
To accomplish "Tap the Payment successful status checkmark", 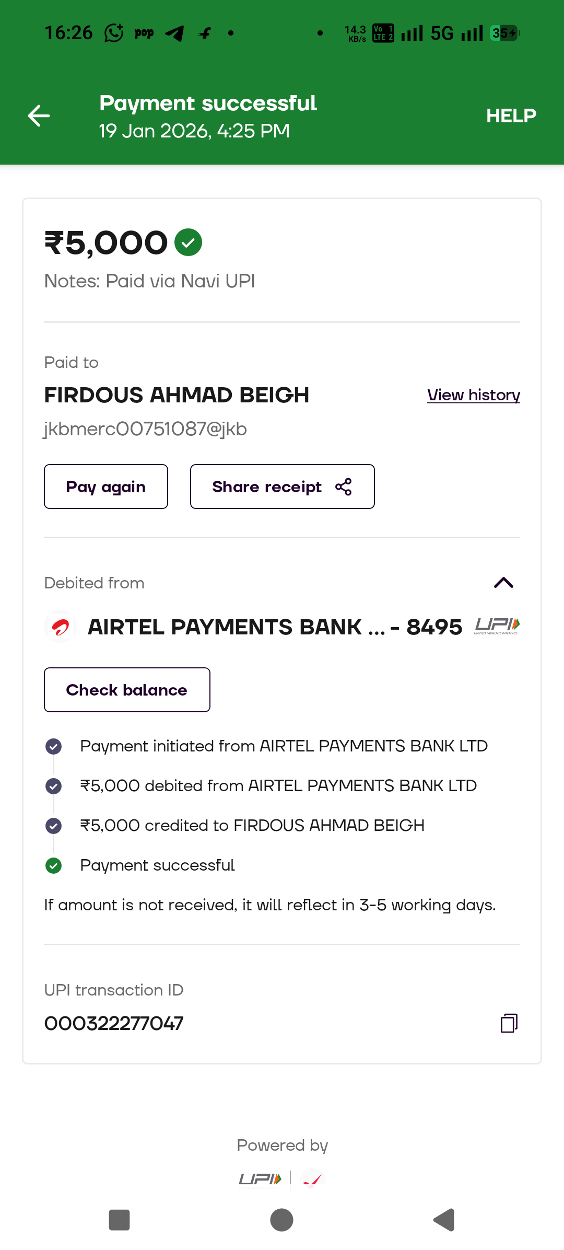I will pyautogui.click(x=53, y=865).
